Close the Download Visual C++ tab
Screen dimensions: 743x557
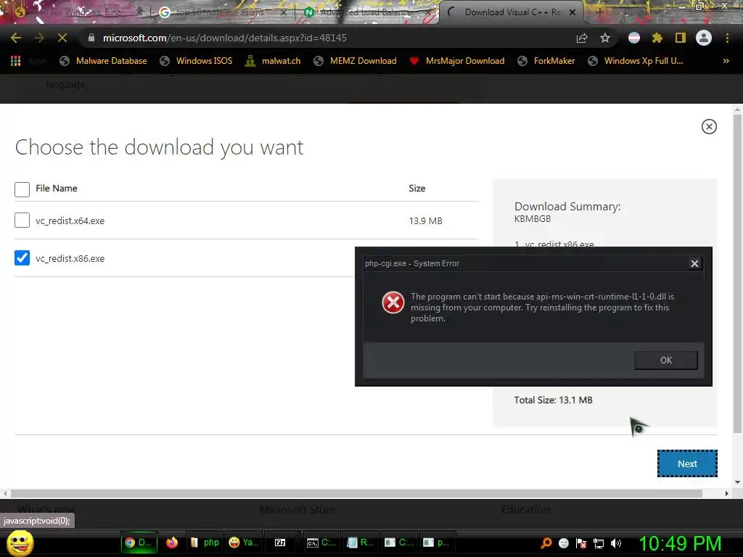pos(572,12)
